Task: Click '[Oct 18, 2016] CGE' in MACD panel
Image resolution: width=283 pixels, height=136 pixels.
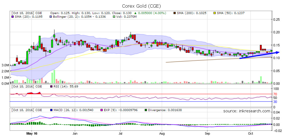Action: [27, 110]
